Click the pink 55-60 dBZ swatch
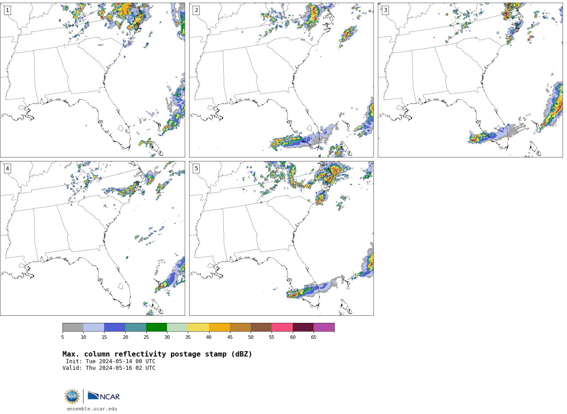 click(x=282, y=327)
